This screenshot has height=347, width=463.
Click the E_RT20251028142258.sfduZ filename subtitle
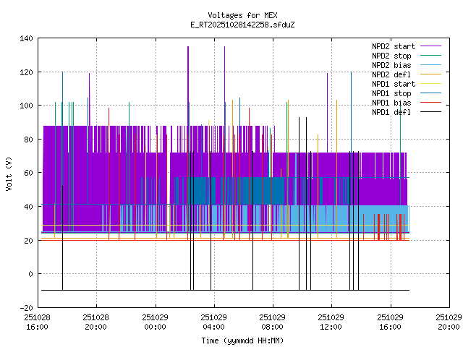(242, 25)
